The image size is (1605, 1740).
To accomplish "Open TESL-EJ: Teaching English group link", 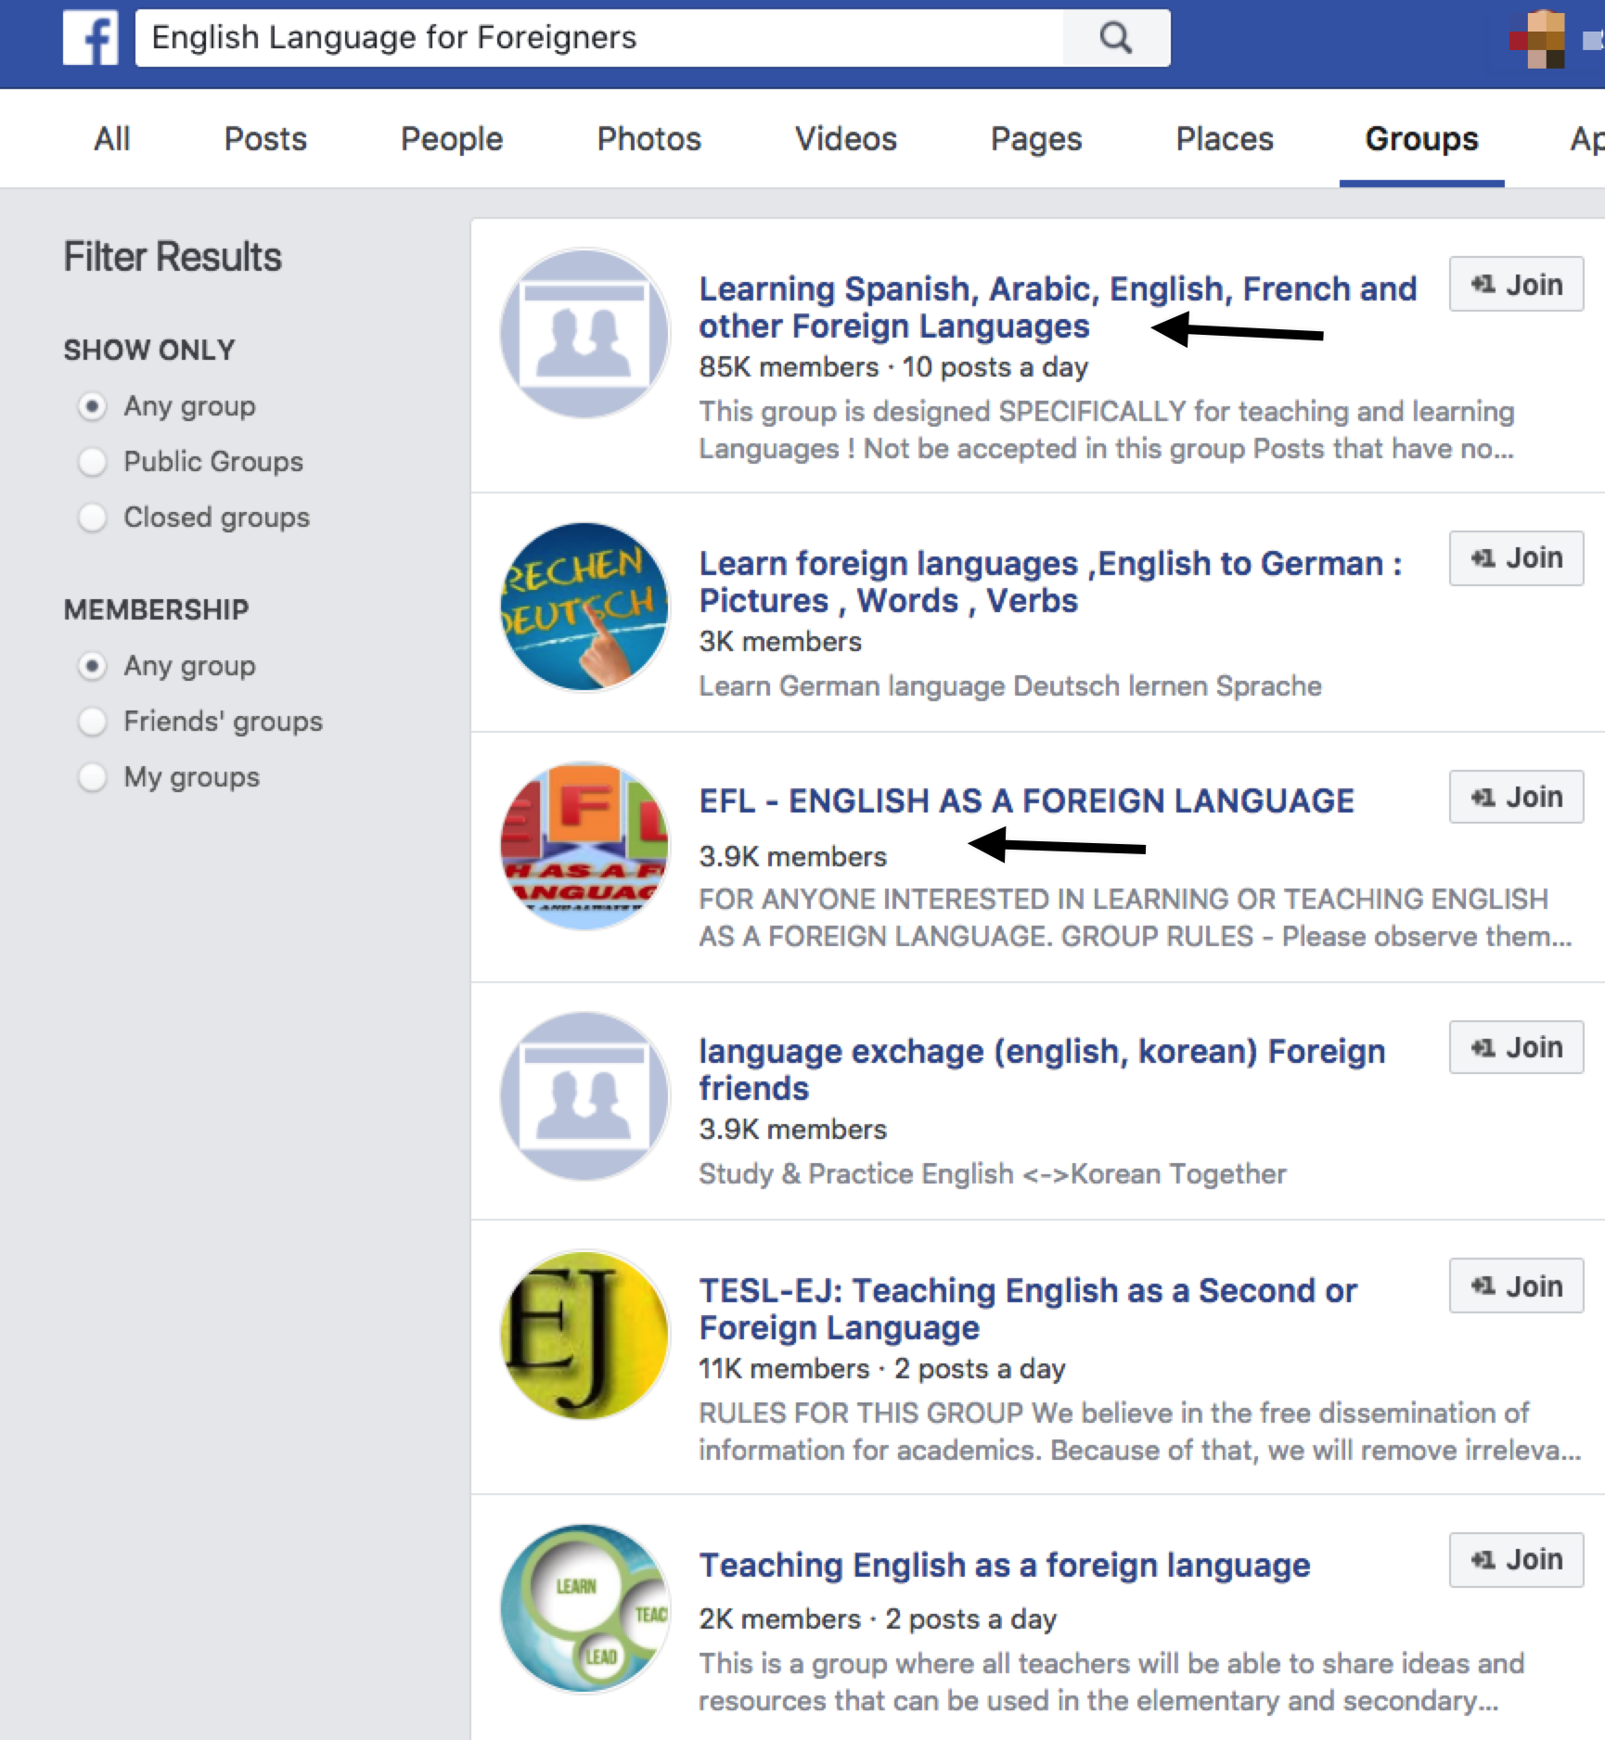I will 1028,1309.
